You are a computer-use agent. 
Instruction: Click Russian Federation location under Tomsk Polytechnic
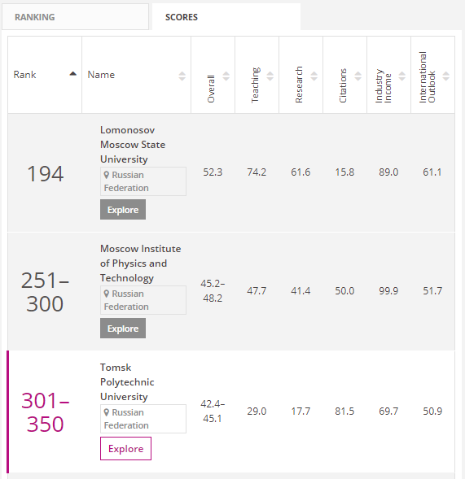click(143, 419)
